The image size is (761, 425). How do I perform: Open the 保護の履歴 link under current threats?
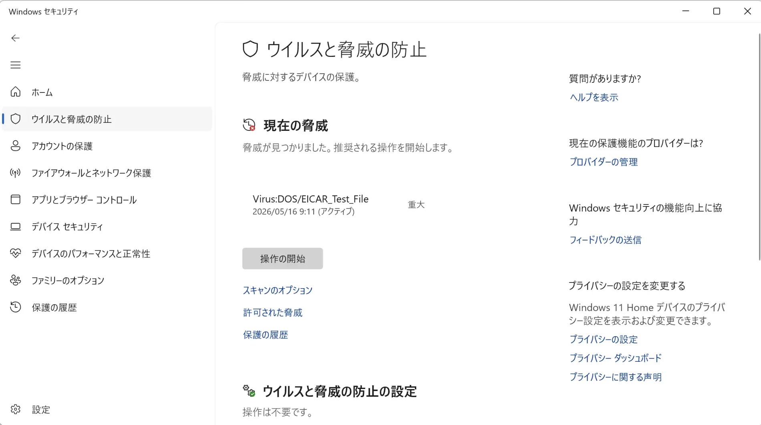pyautogui.click(x=266, y=335)
